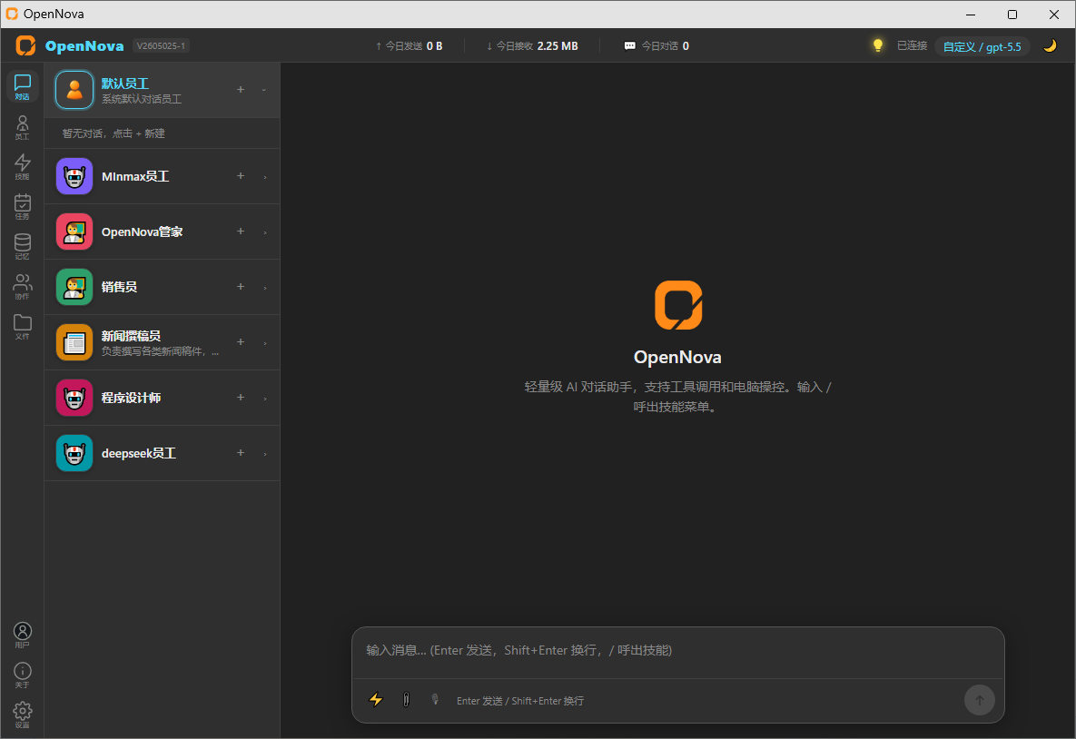Switch to the 协作 collaboration tab
This screenshot has width=1076, height=739.
pos(22,287)
